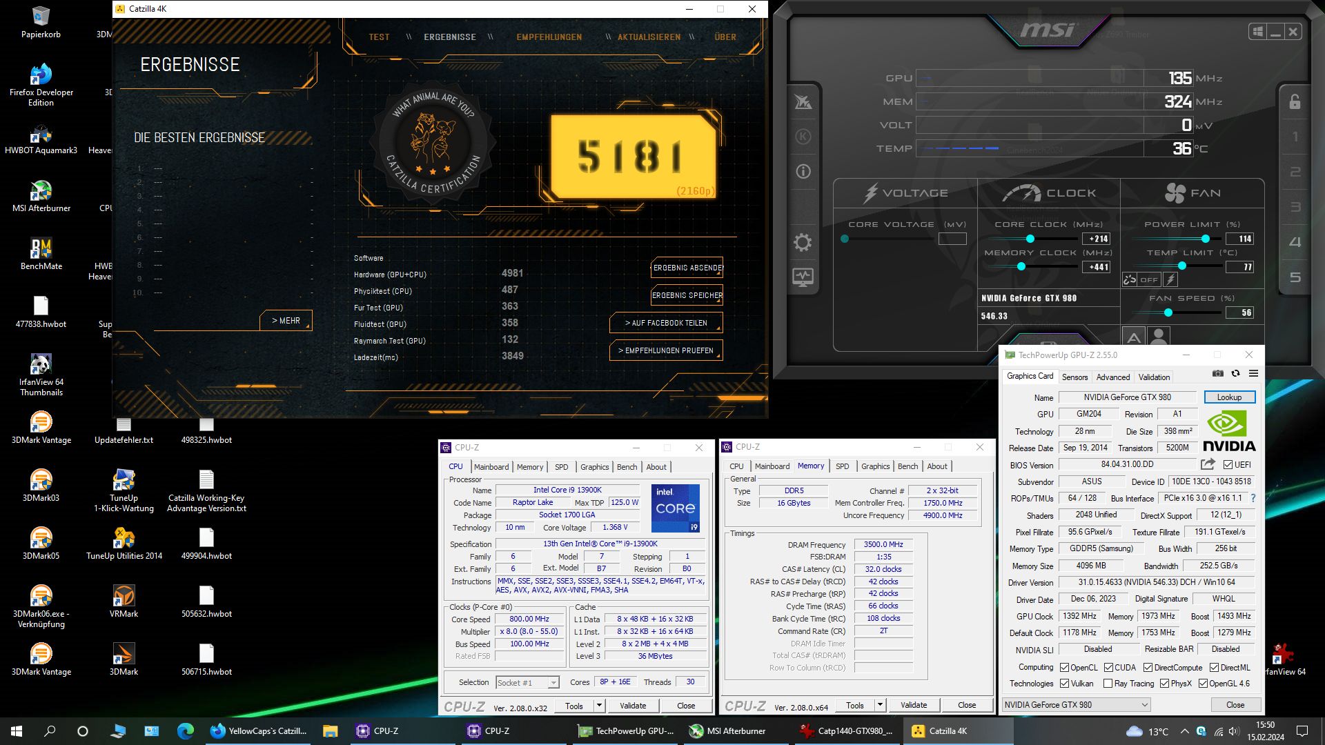Click EMPFEHLUNGEN PRUEFEN button

(666, 350)
